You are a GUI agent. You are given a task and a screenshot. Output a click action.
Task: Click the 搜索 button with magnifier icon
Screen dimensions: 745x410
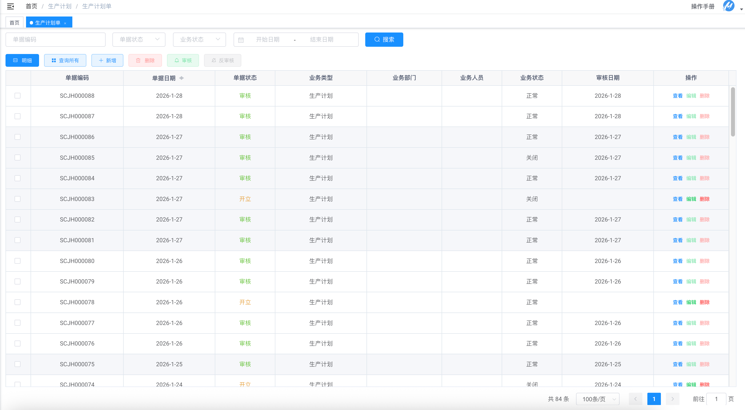tap(384, 39)
